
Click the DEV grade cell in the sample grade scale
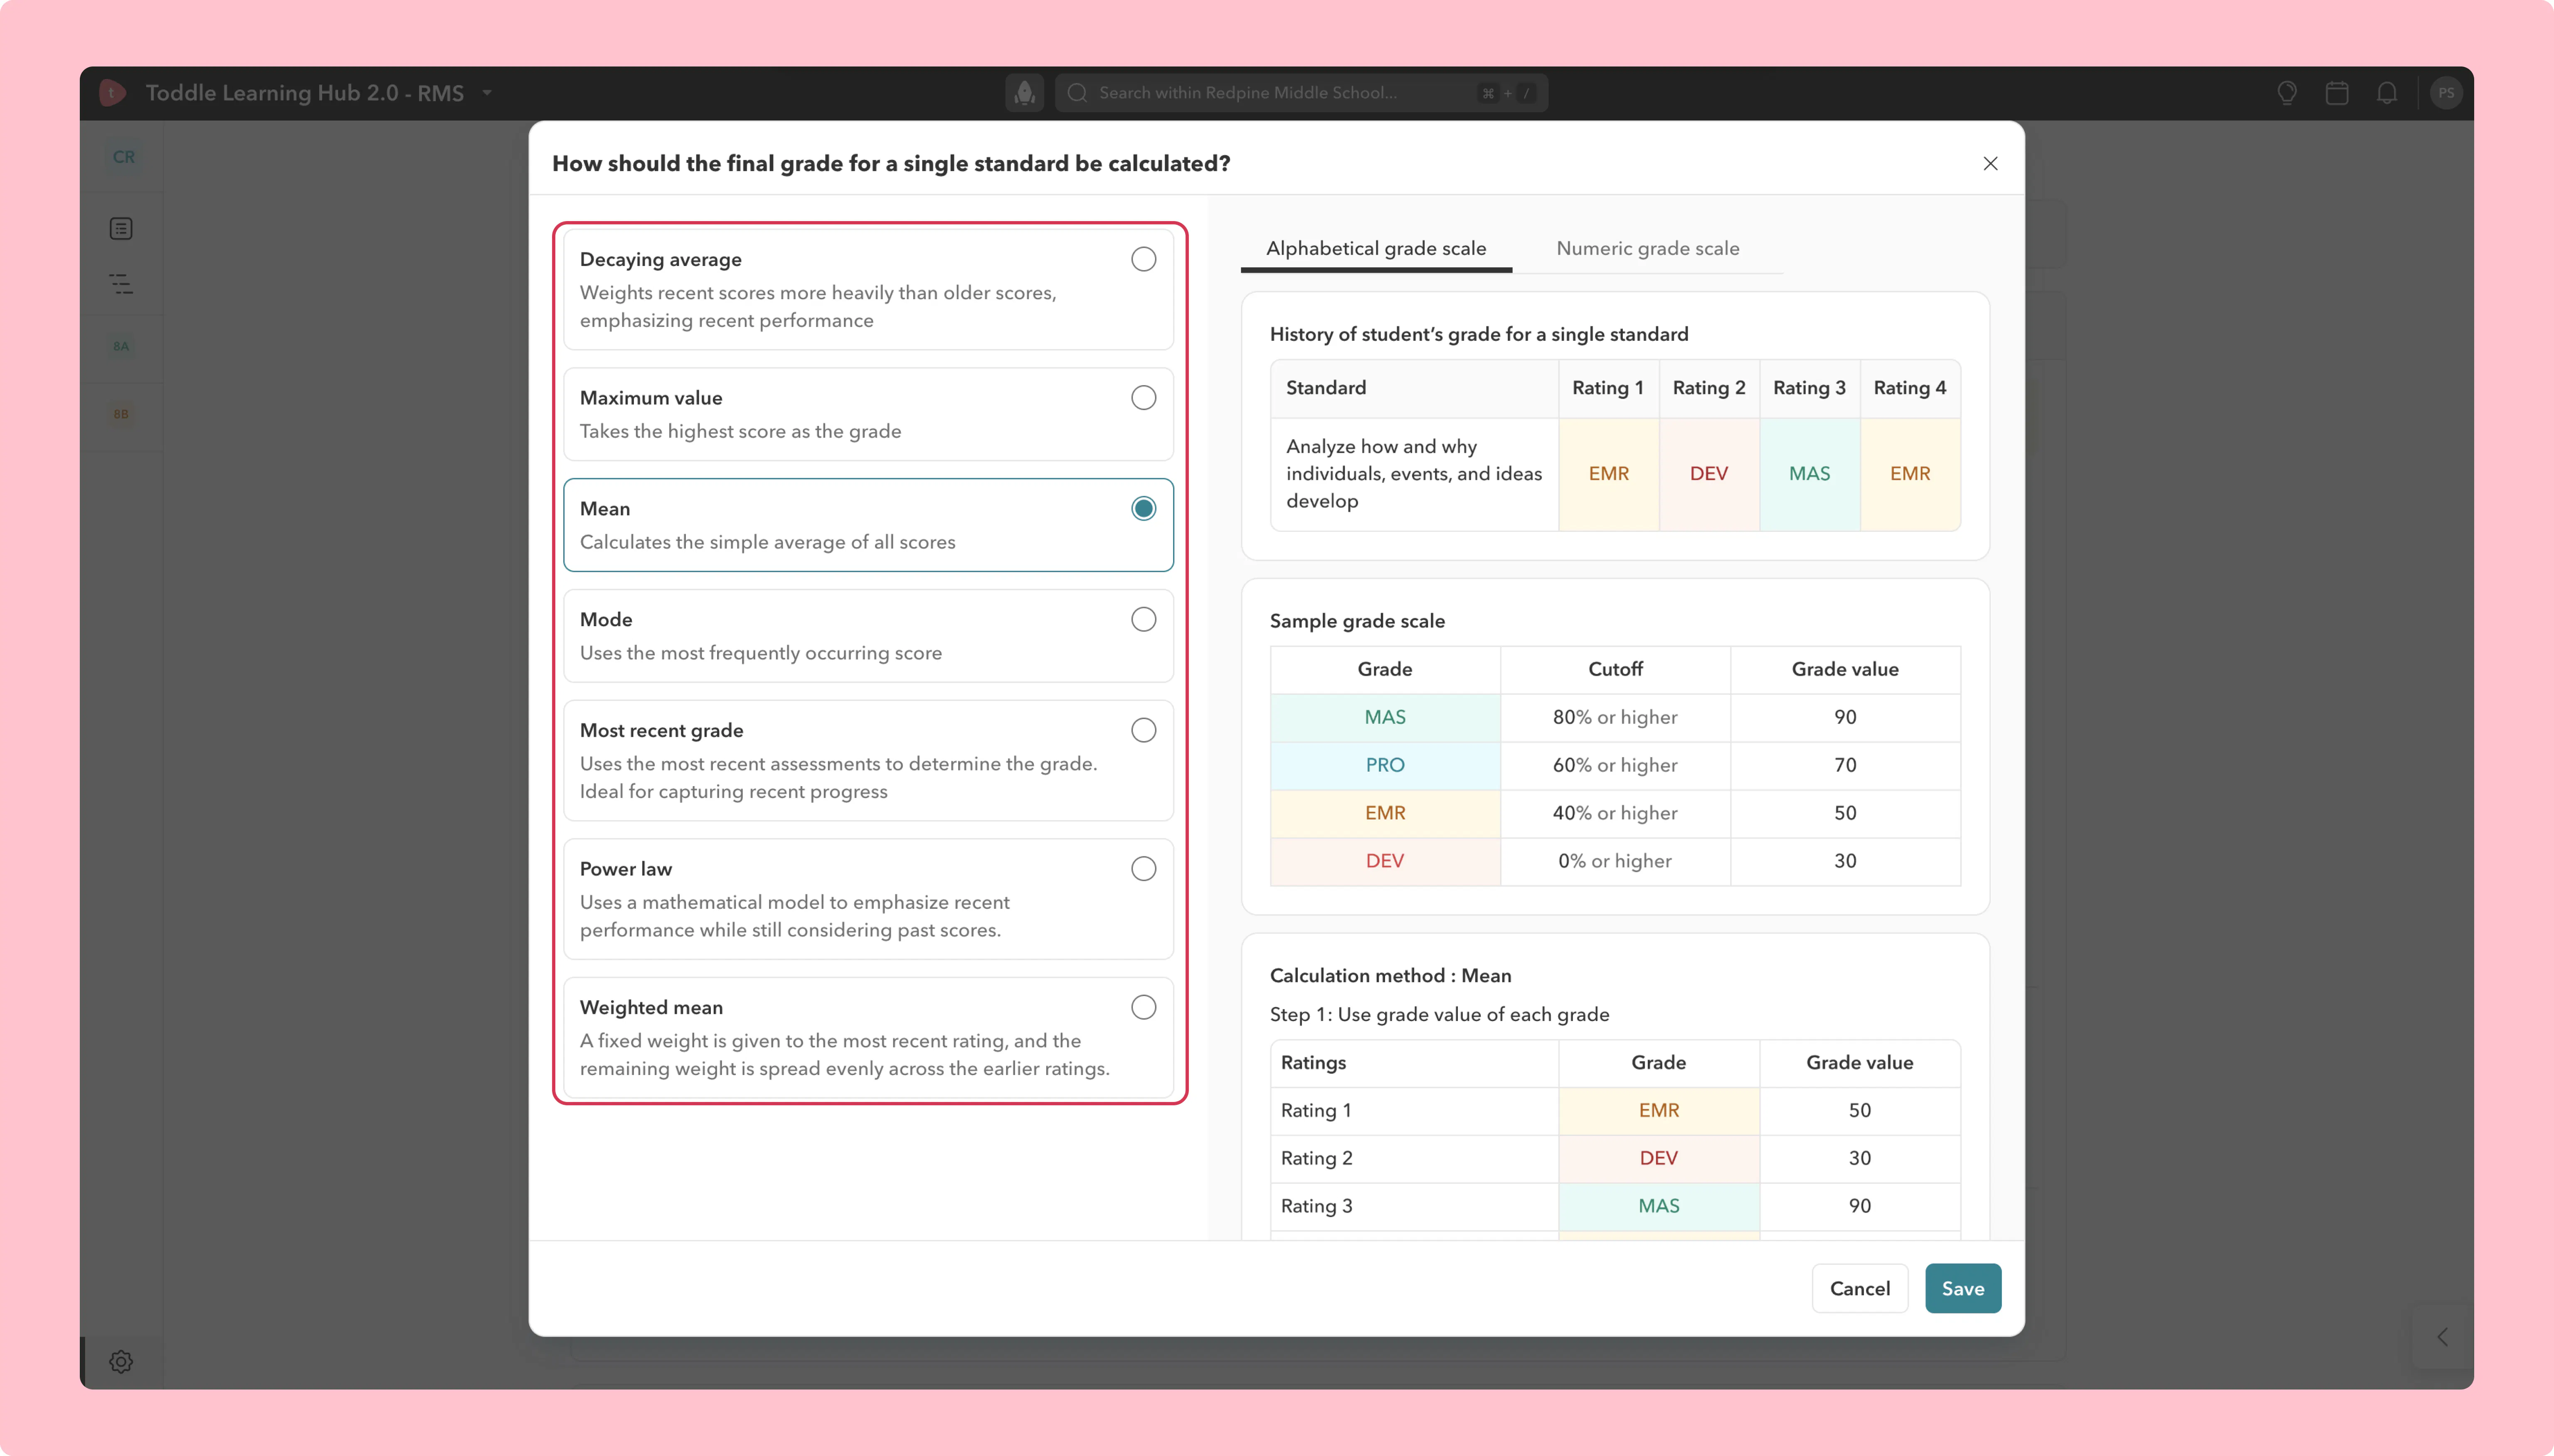click(1385, 861)
